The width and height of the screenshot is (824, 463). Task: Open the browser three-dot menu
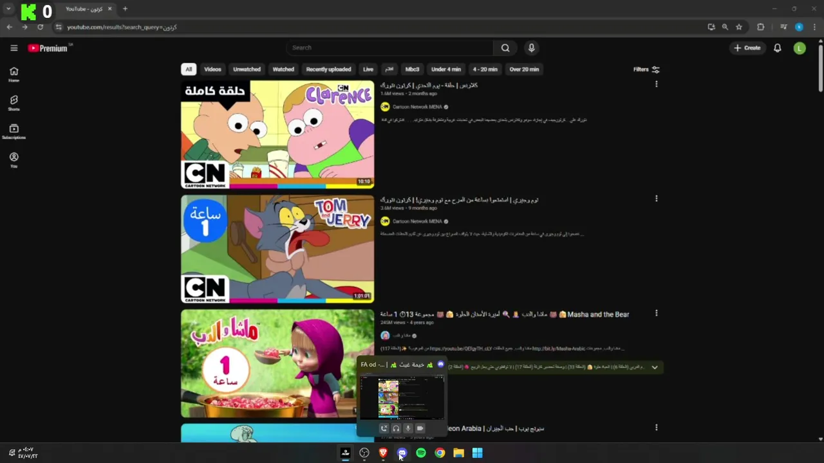[x=814, y=27]
